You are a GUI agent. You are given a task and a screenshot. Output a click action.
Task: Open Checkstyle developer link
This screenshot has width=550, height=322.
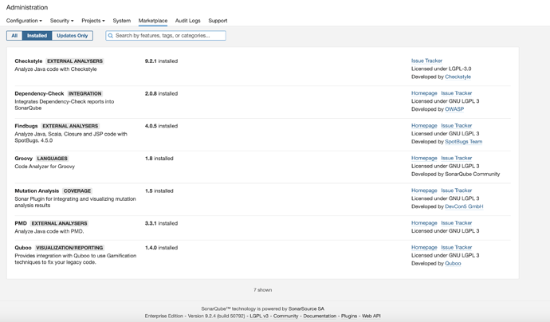click(458, 77)
